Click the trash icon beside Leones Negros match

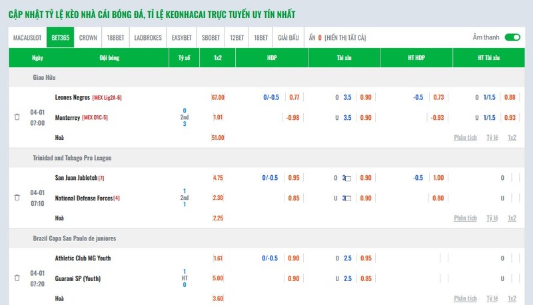coord(17,117)
